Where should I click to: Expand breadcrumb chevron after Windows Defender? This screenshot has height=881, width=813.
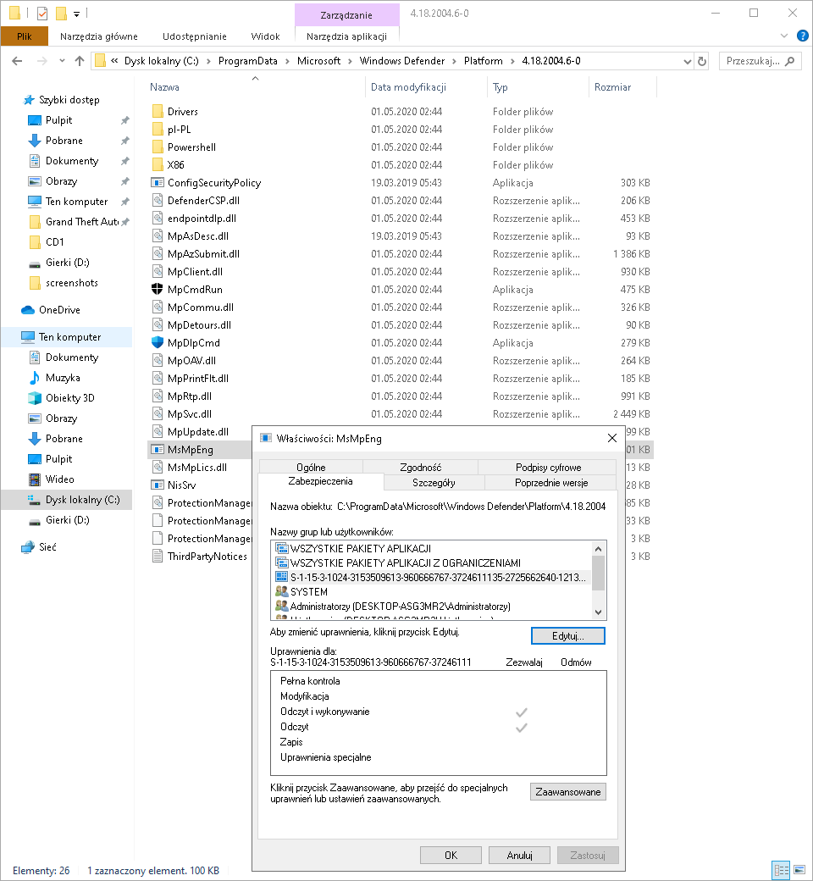(x=454, y=61)
